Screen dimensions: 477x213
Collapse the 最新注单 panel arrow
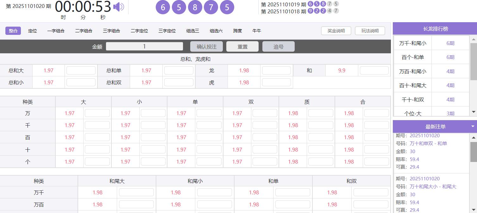pos(473,126)
